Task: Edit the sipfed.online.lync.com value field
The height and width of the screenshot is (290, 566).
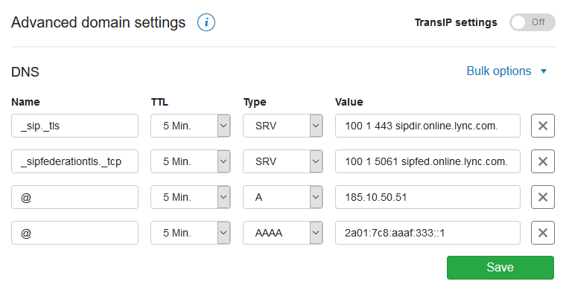Action: click(427, 161)
